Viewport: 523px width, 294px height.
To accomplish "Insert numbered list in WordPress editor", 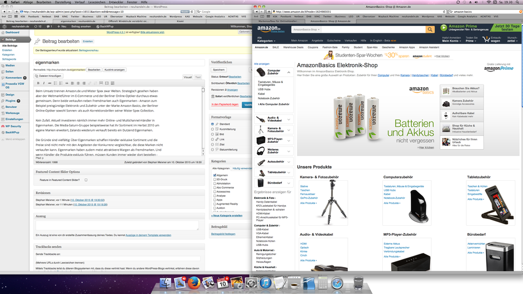I will coord(61,83).
